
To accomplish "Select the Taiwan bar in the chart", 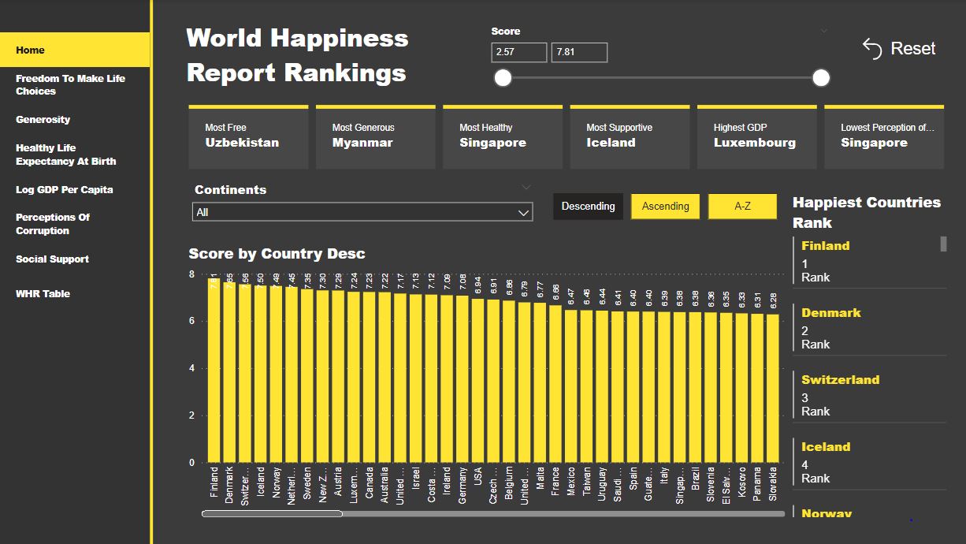I will (586, 386).
